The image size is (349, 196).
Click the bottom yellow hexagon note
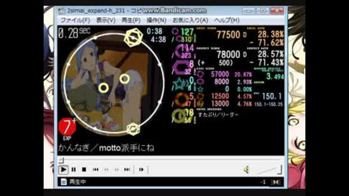133,129
